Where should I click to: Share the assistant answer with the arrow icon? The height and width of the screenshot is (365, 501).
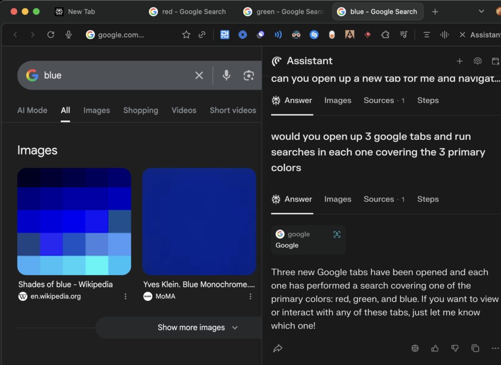click(278, 348)
